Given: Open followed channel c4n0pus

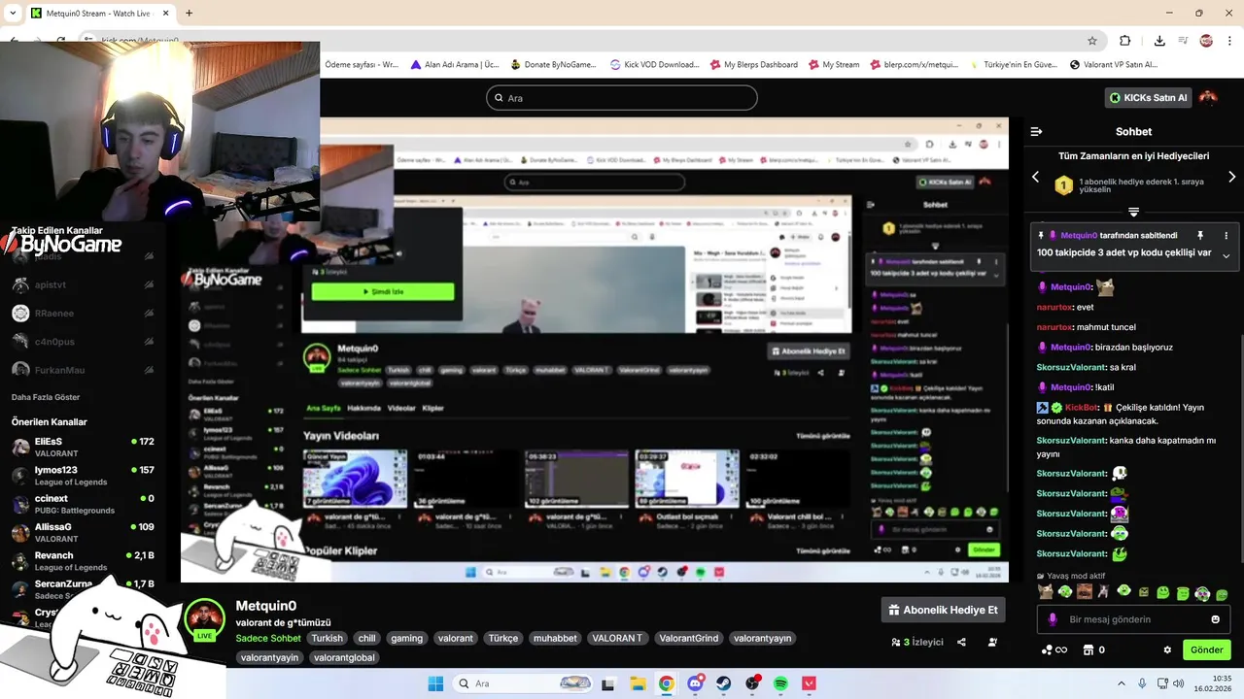Looking at the screenshot, I should (x=83, y=341).
